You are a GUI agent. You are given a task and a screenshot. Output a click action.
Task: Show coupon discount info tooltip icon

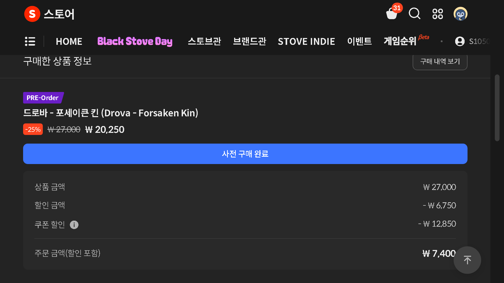(x=74, y=225)
